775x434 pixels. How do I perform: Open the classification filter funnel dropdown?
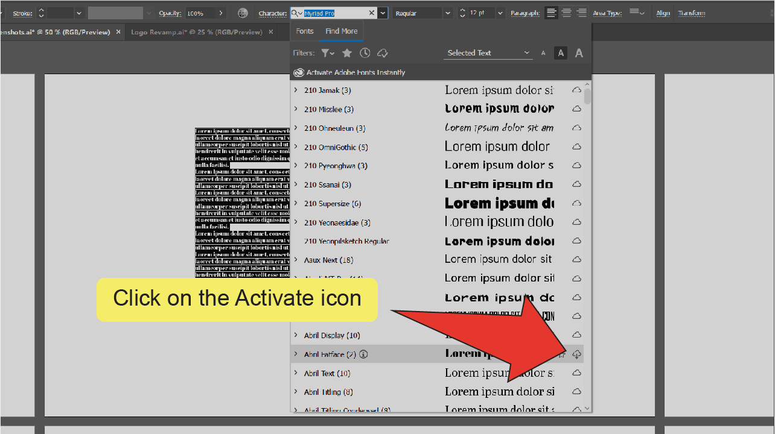[328, 53]
